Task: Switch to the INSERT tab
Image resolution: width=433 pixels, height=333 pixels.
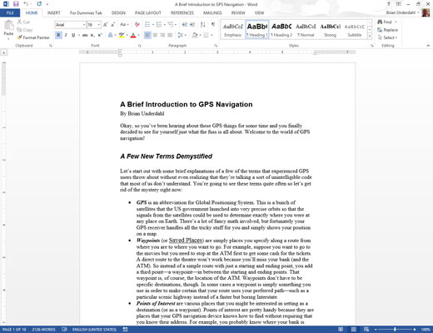Action: [x=53, y=12]
